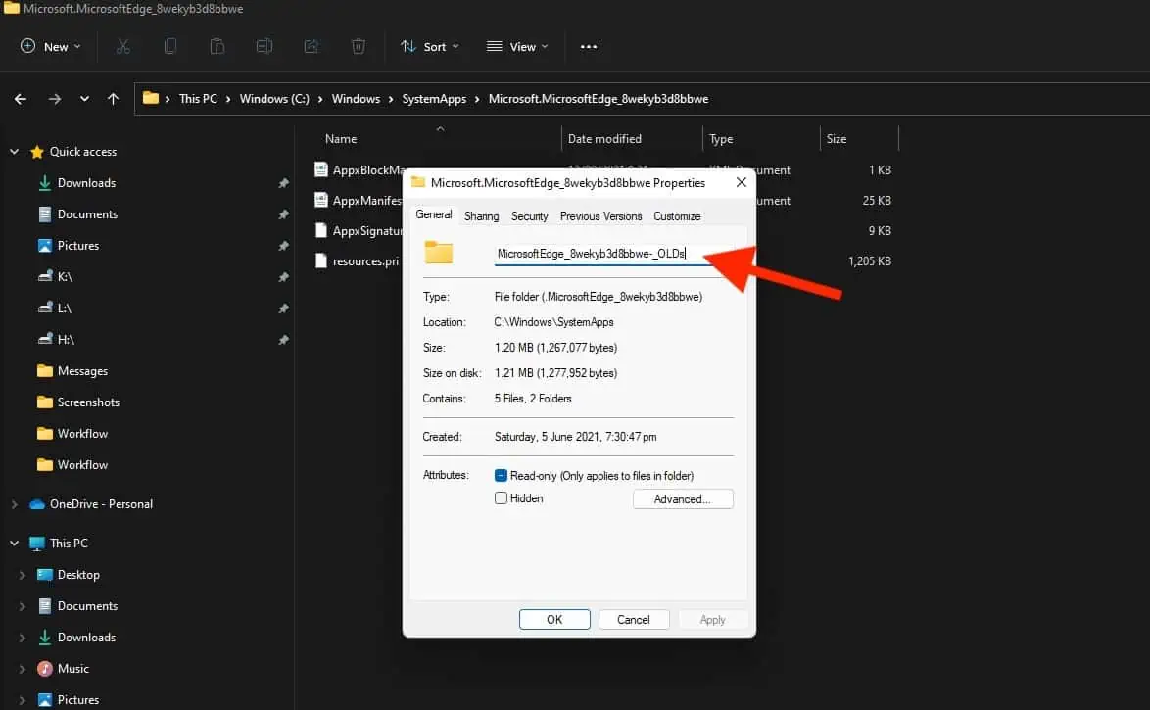Click the Share icon in toolbar
The image size is (1150, 710).
[x=311, y=46]
